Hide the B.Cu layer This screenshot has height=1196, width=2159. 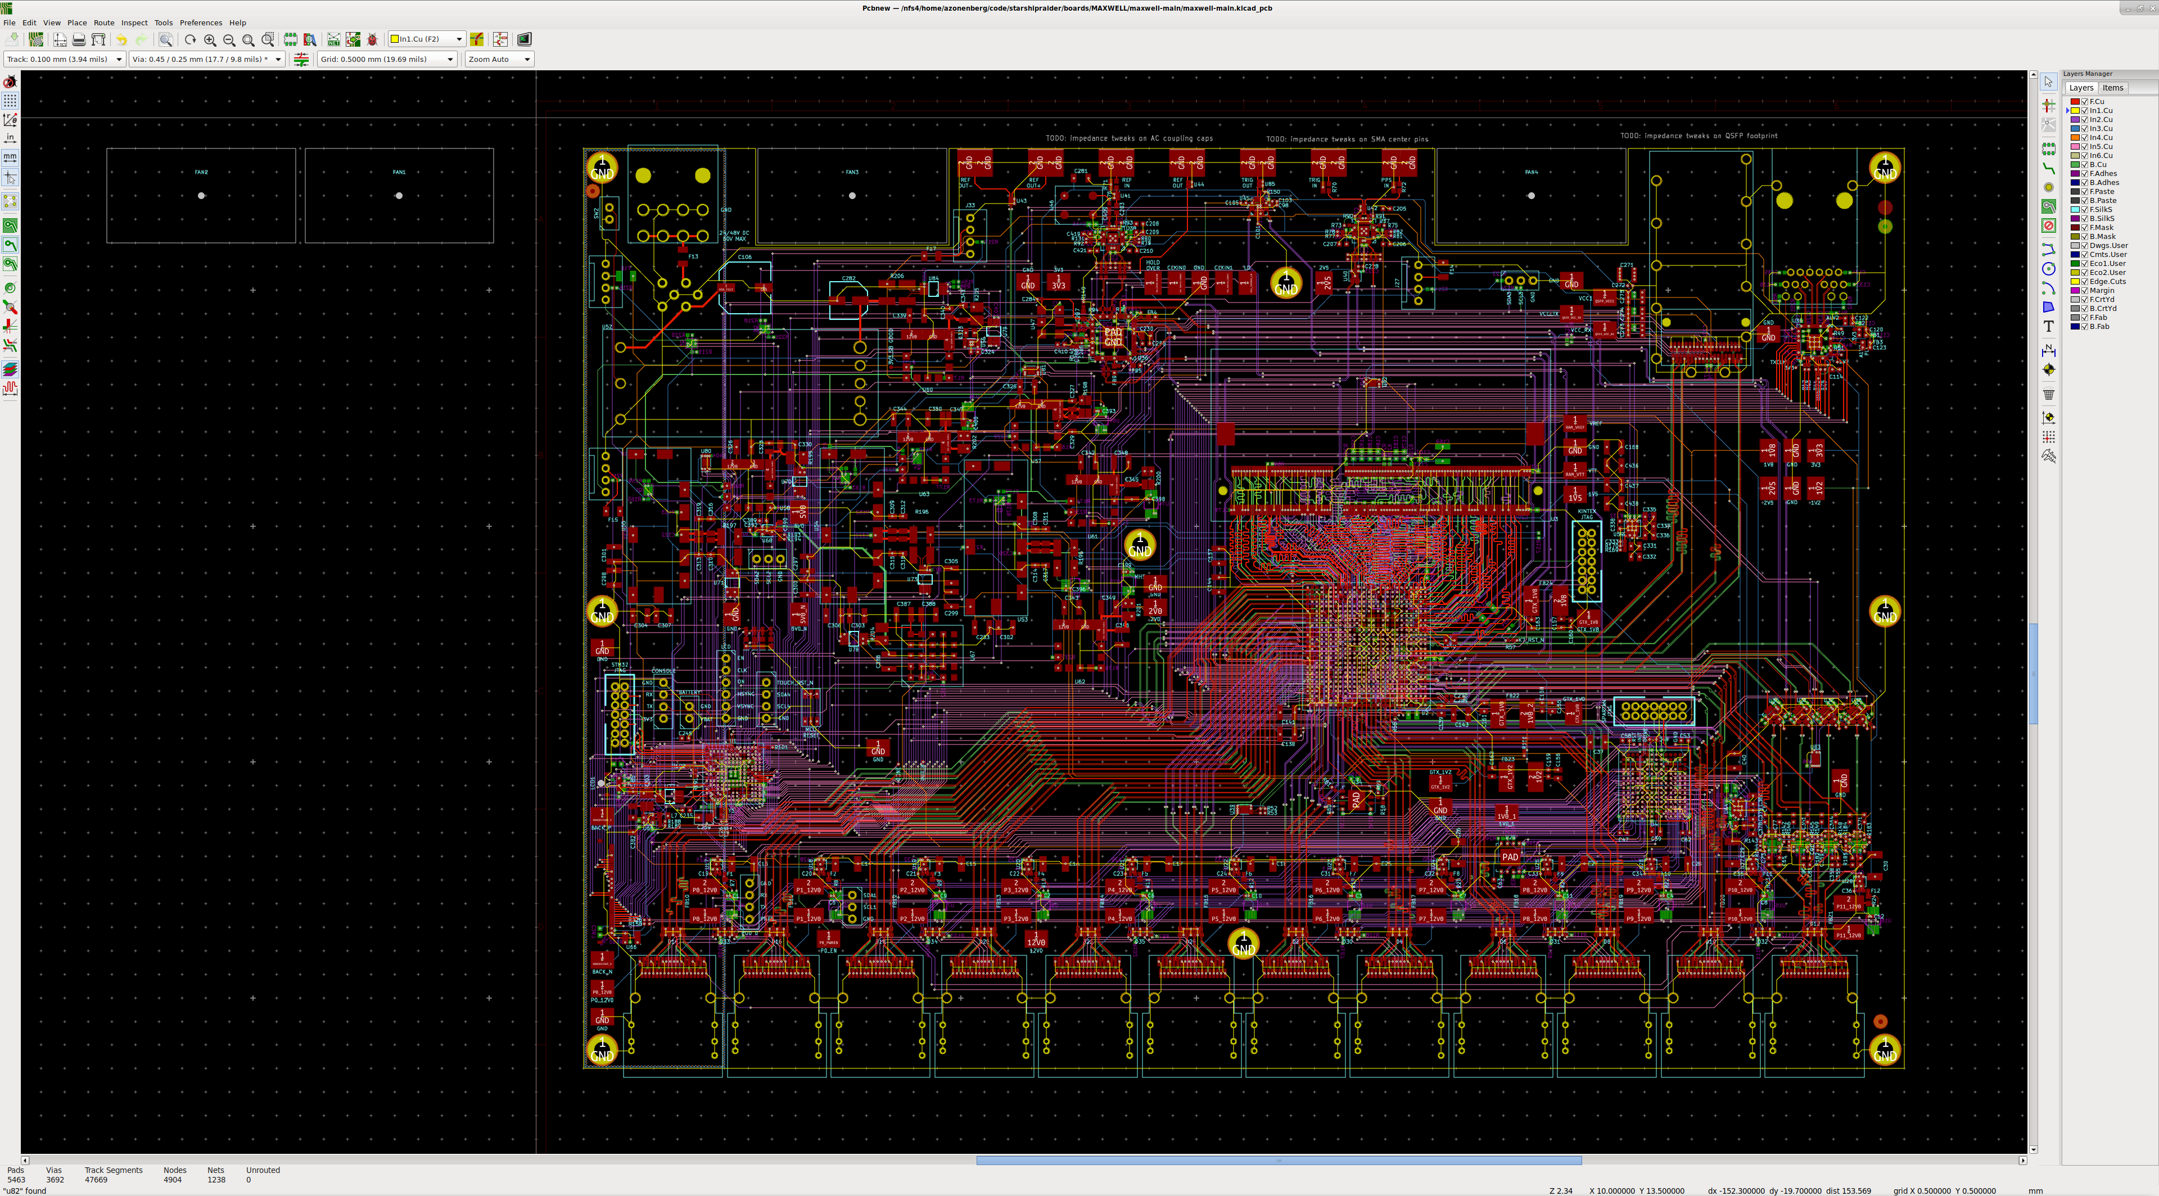pyautogui.click(x=2084, y=164)
